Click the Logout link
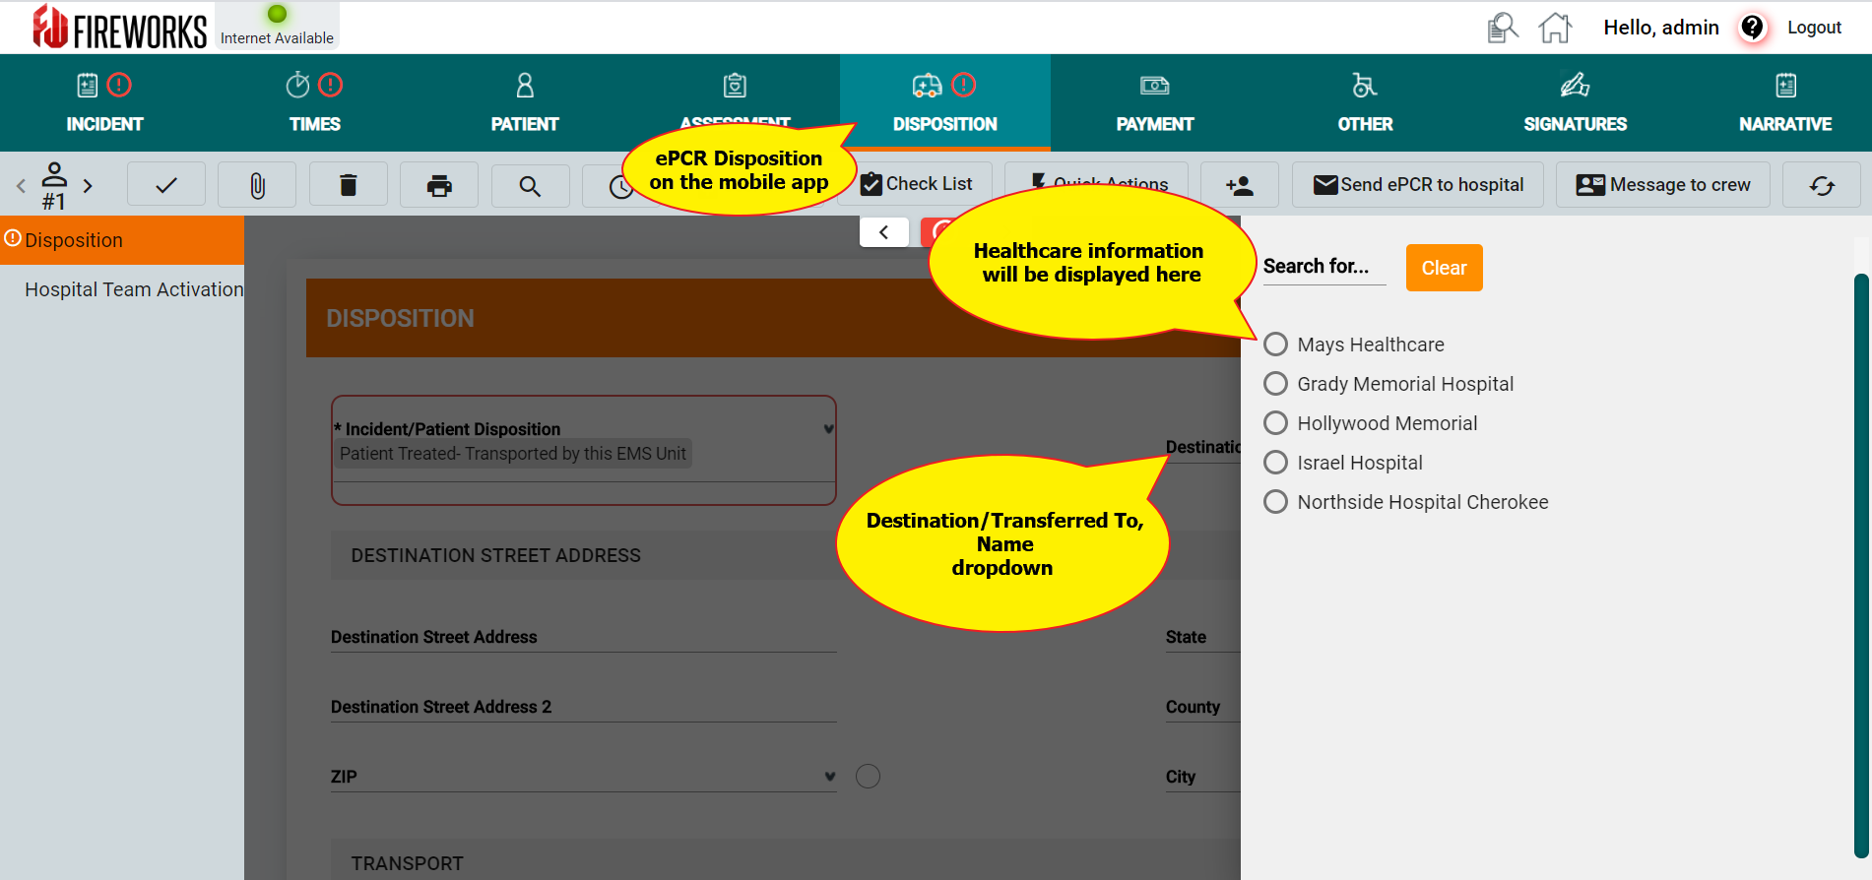Screen dimensions: 1872x880 tap(1814, 28)
